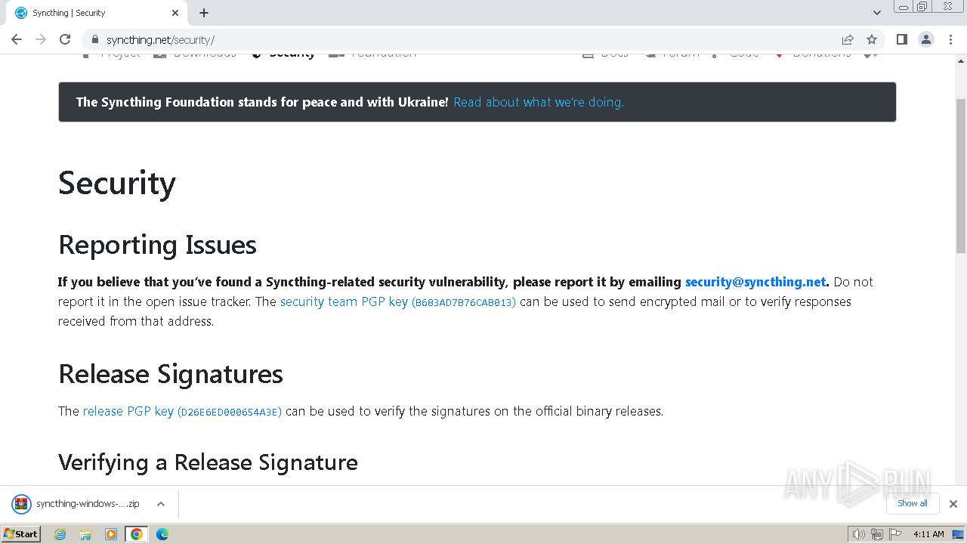Screen dimensions: 967x544
Task: Expand the download item options chevron
Action: 161,504
